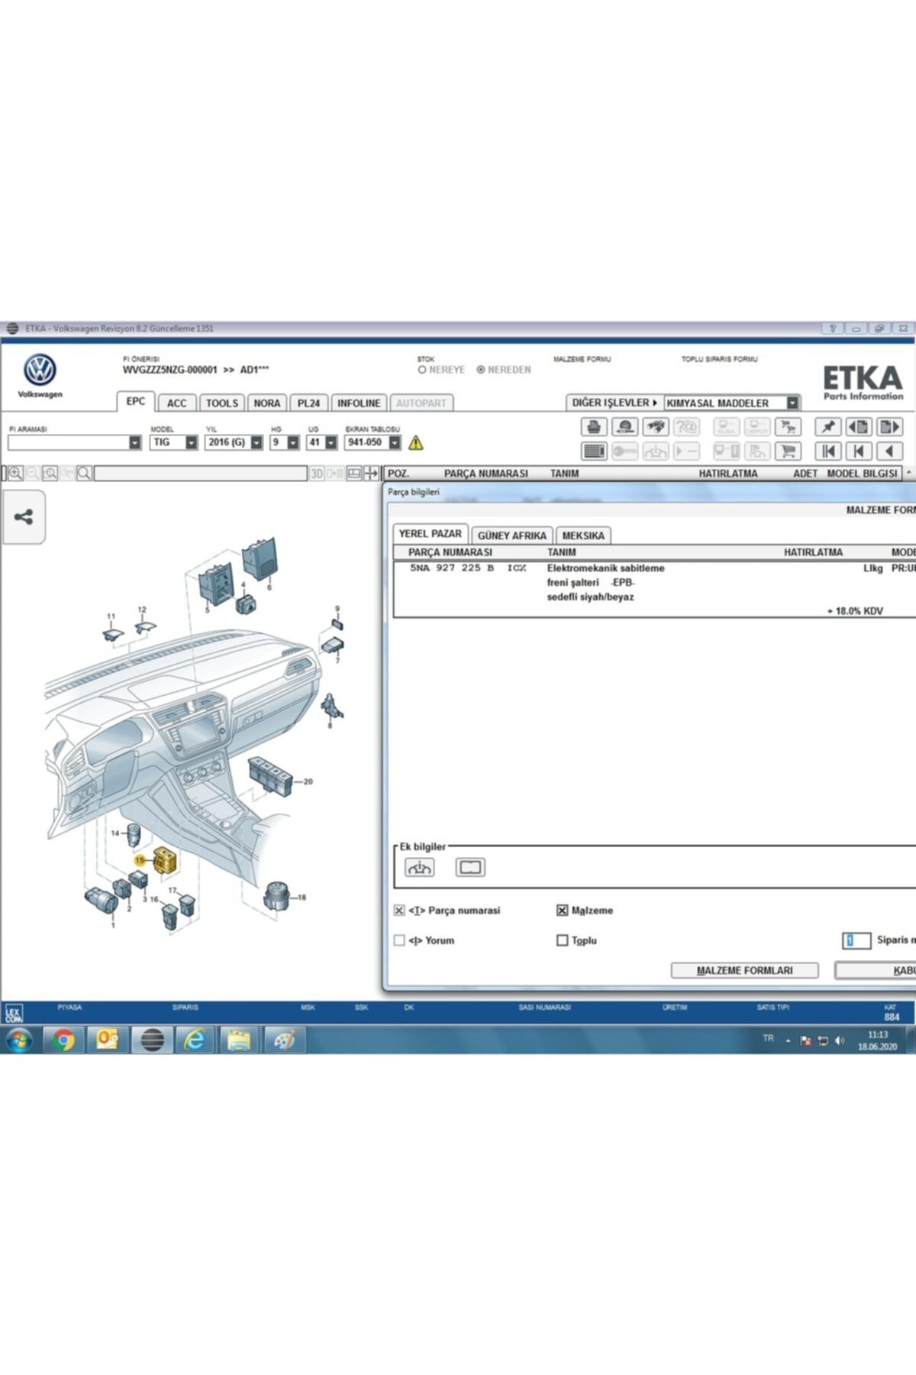This screenshot has height=1375, width=916.
Task: Click the highlighted part 15 in the diagram
Action: pyautogui.click(x=166, y=860)
